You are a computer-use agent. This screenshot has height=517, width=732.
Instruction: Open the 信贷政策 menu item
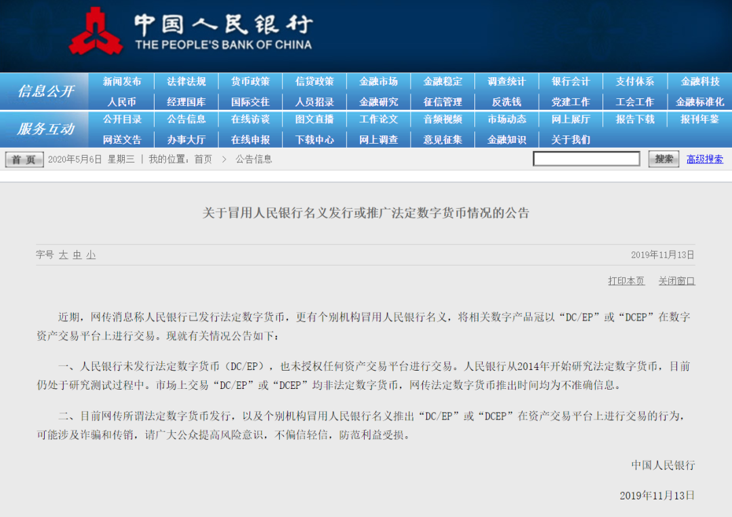tap(314, 82)
